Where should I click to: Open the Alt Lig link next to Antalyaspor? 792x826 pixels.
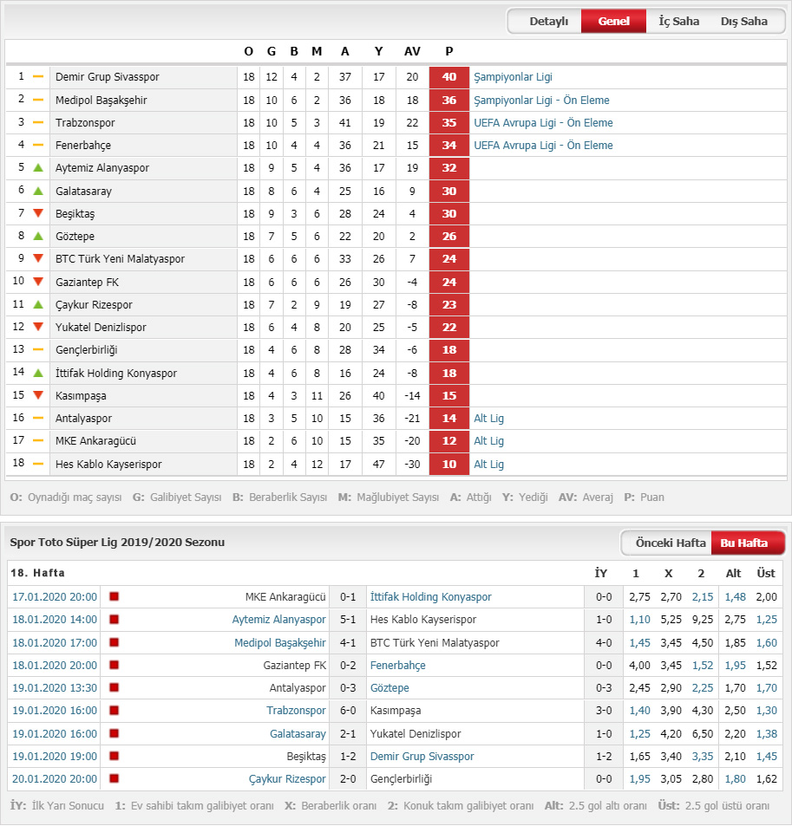488,419
